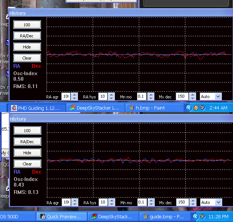Switch to h.bmp - Paint taskbar button
This screenshot has width=233, height=222.
coord(155,108)
